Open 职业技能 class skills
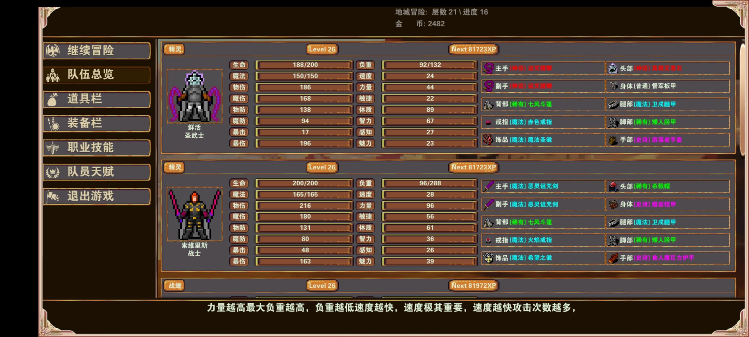The image size is (749, 337). [x=97, y=148]
